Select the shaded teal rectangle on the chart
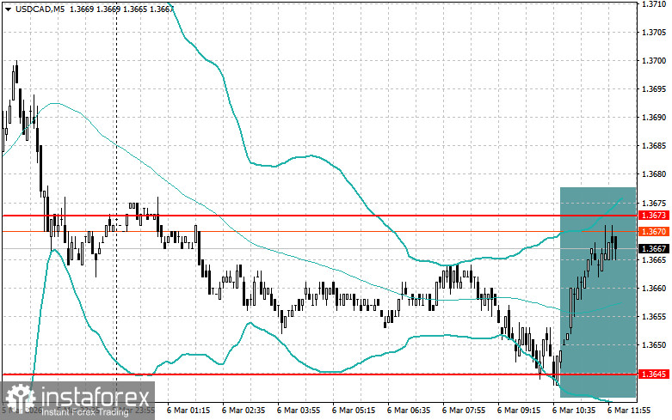Image resolution: width=672 pixels, height=420 pixels. (598, 292)
